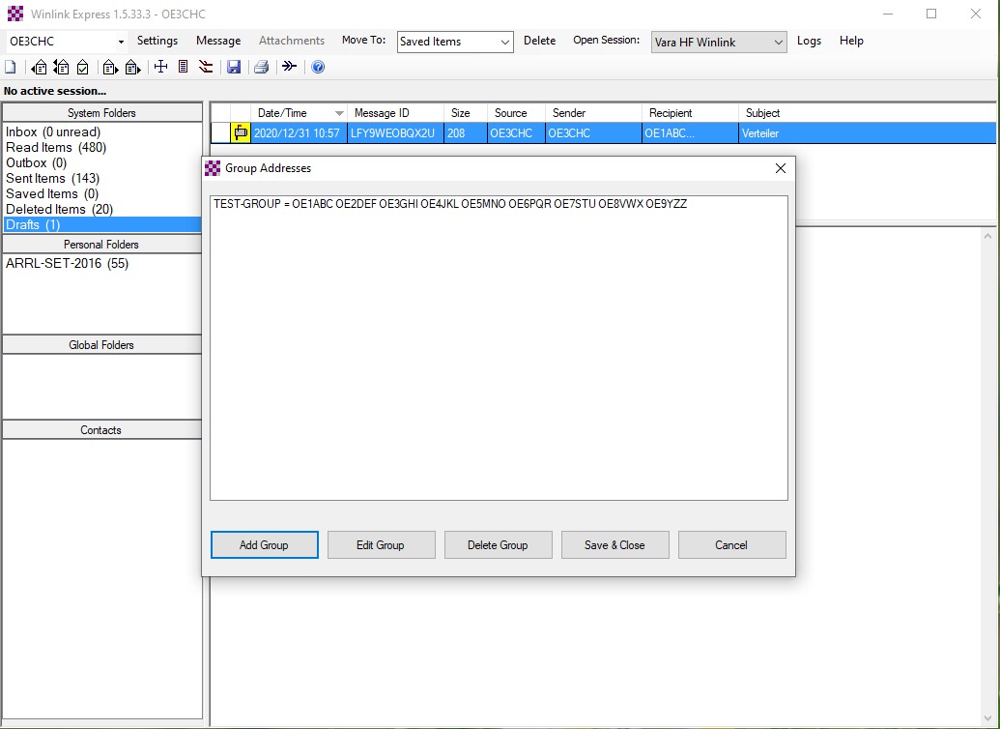This screenshot has height=729, width=1000.
Task: Click the Save & Close button
Action: point(614,545)
